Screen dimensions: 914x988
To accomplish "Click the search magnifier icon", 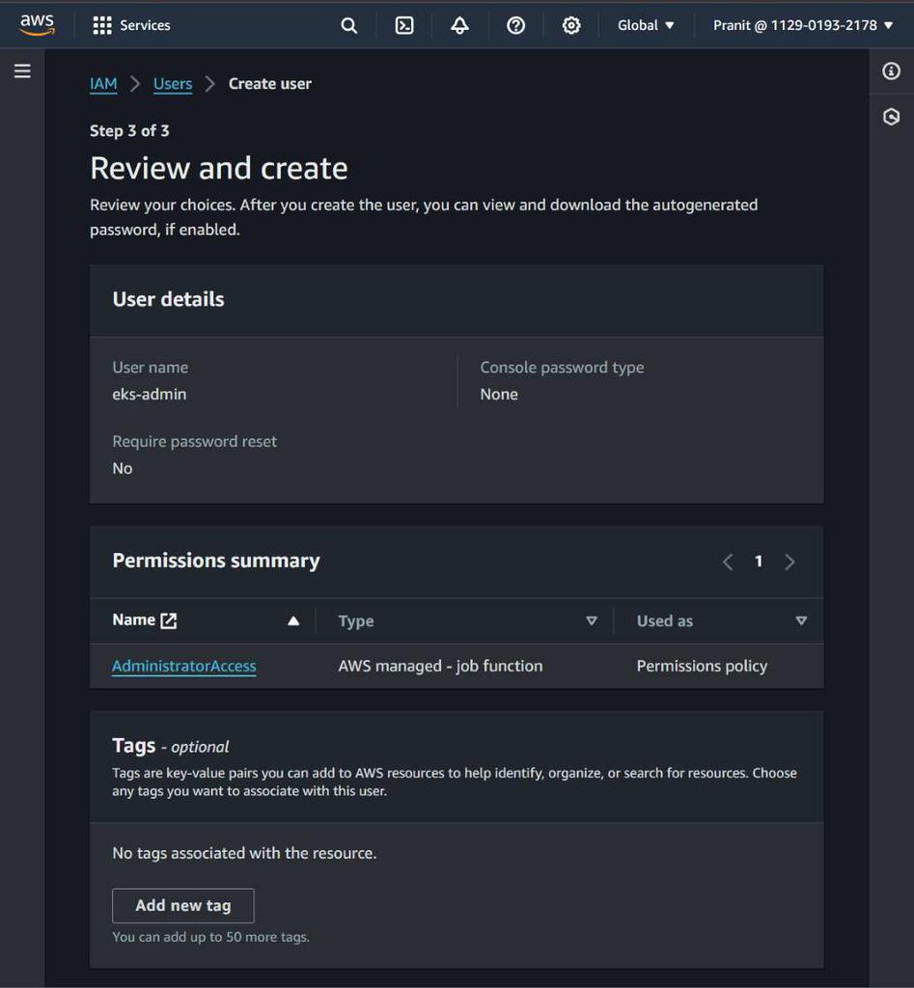I will pyautogui.click(x=348, y=25).
